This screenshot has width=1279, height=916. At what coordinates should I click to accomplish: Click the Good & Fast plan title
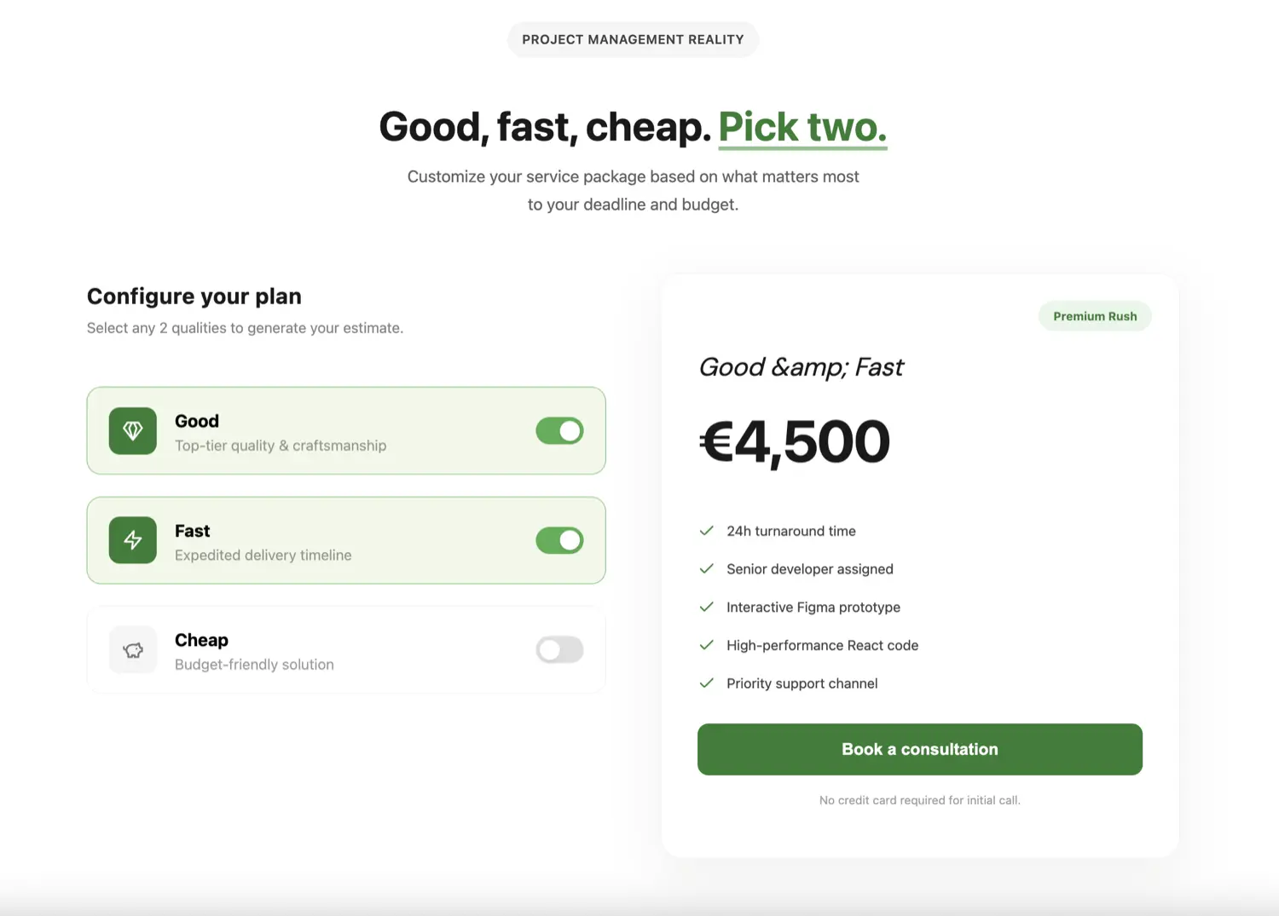pyautogui.click(x=801, y=366)
